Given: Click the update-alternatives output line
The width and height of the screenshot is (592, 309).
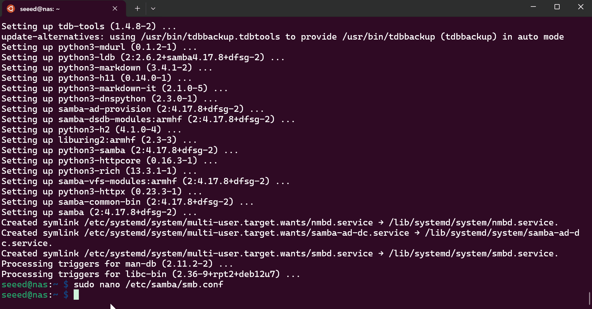Looking at the screenshot, I should point(282,37).
